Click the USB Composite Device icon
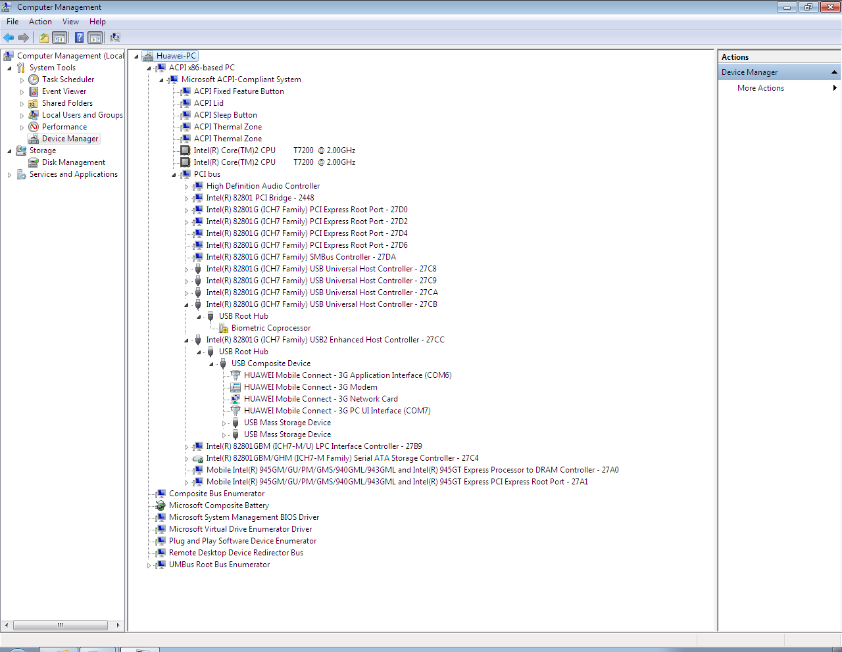 pyautogui.click(x=223, y=363)
